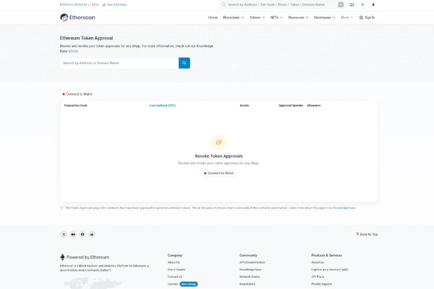Open Etherscan's Reddit community
The height and width of the screenshot is (289, 434).
(x=91, y=234)
